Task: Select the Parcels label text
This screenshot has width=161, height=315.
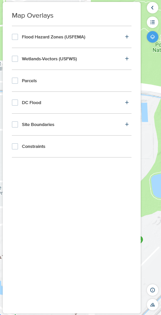Action: point(29,81)
